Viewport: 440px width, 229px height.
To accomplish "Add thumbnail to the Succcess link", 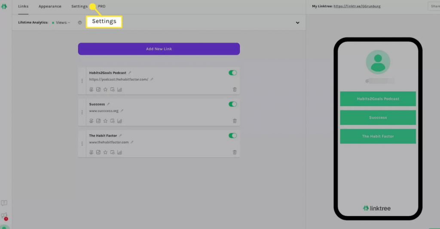I will [98, 121].
